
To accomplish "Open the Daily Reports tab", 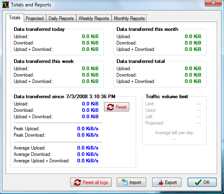I will click(x=61, y=18).
